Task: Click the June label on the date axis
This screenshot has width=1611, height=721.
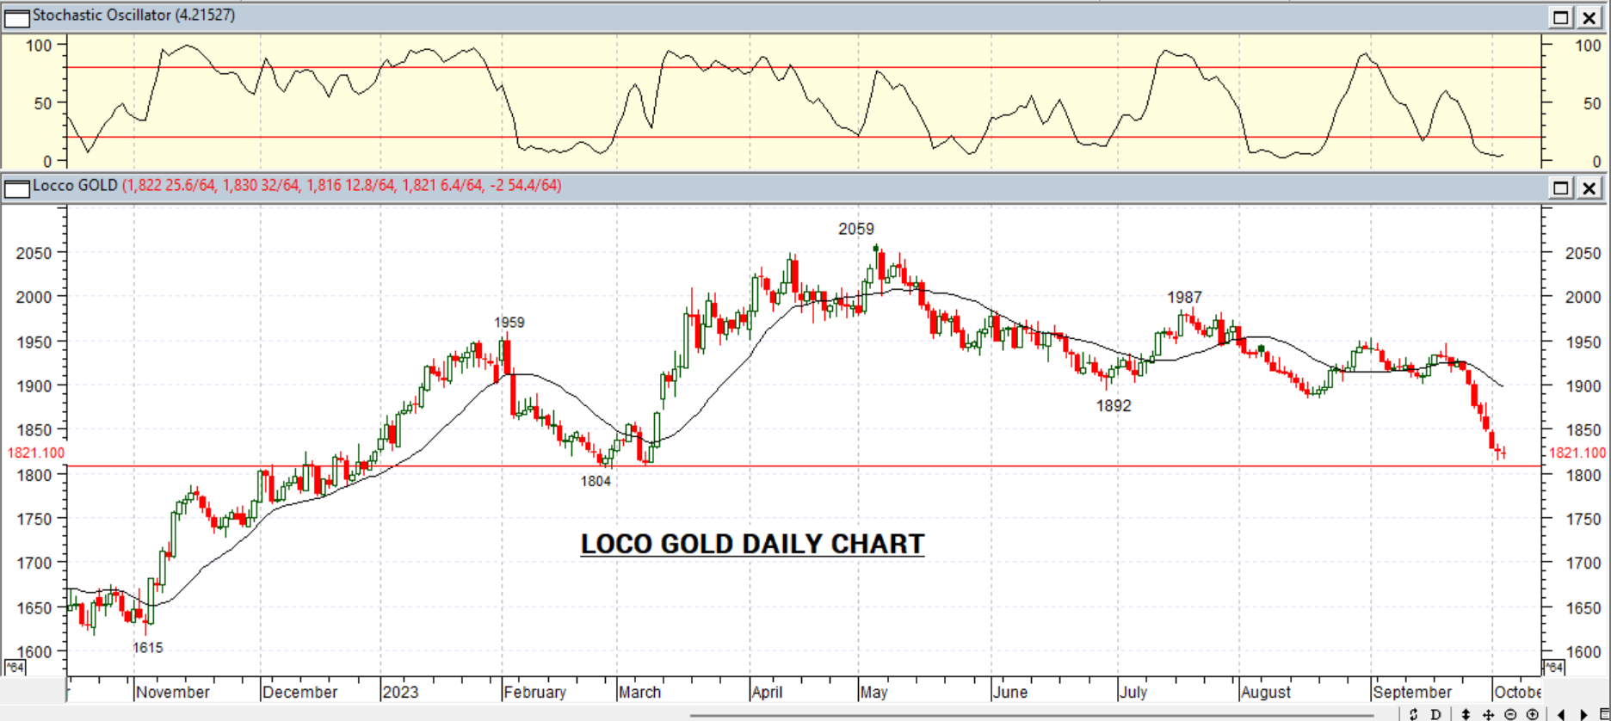Action: click(x=1010, y=692)
